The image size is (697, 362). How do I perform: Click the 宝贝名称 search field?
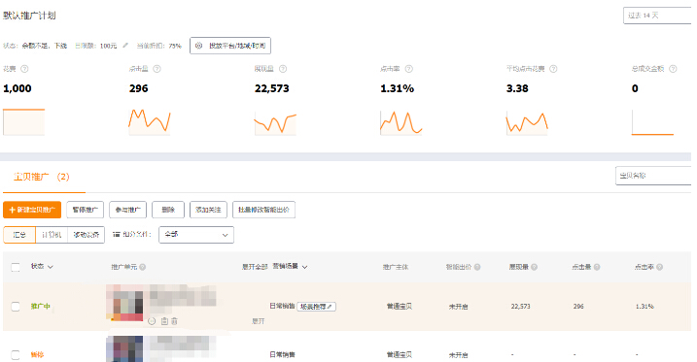[x=653, y=176]
